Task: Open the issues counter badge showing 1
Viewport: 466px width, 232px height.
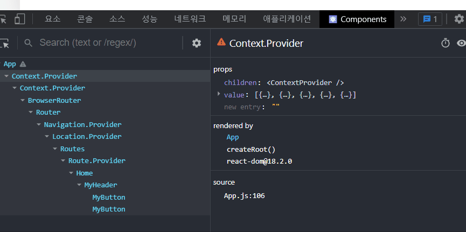Action: coord(430,19)
